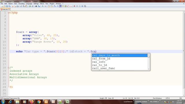Click the Copy toolbar icon
This screenshot has height=104, width=185.
[24, 6]
